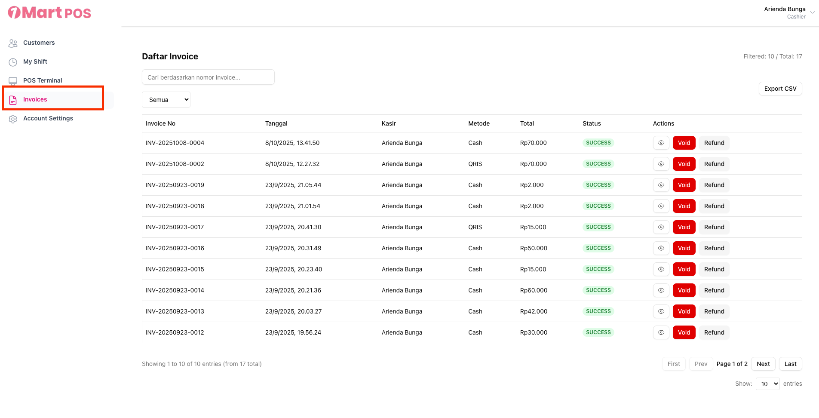Click the My Shift clock icon
Image resolution: width=819 pixels, height=418 pixels.
[x=13, y=62]
